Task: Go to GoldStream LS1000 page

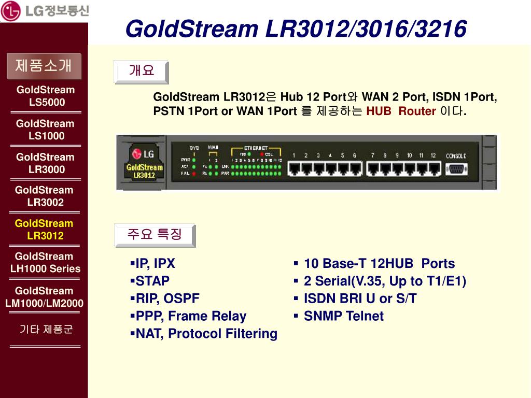Action: tap(46, 130)
